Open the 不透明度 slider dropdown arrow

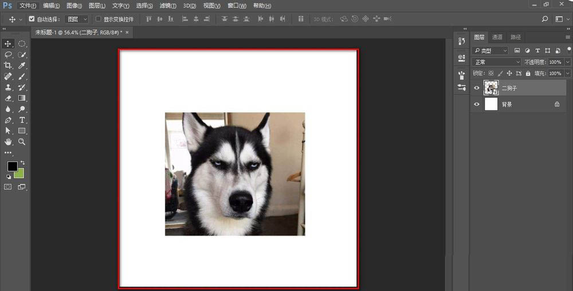(x=568, y=62)
